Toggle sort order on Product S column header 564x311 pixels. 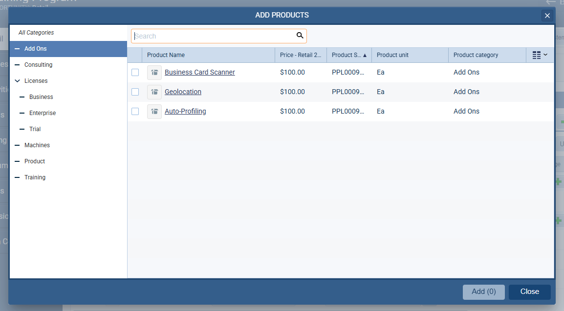[x=348, y=55]
